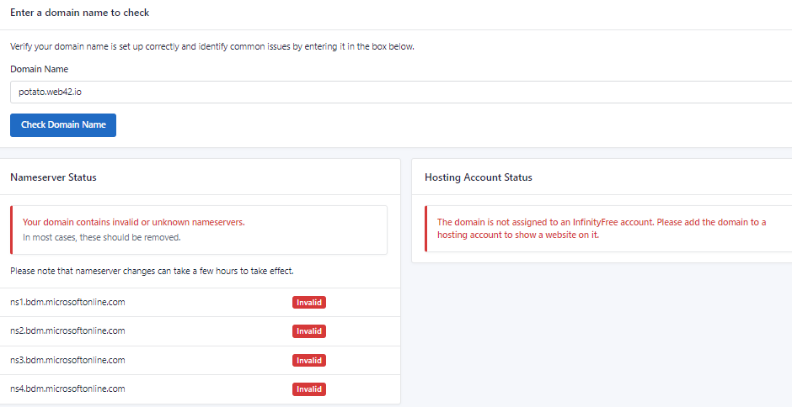This screenshot has width=792, height=407.
Task: Click the Invalid badge for ns3 nameserver
Action: 308,361
